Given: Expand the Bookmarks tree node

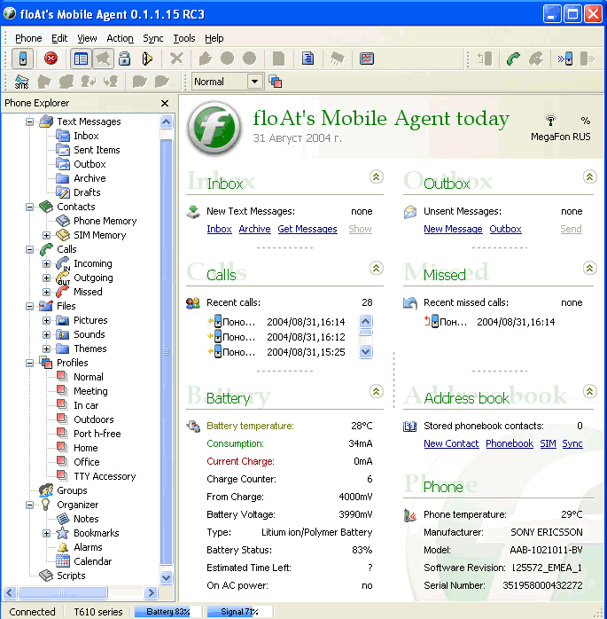Looking at the screenshot, I should pyautogui.click(x=46, y=533).
